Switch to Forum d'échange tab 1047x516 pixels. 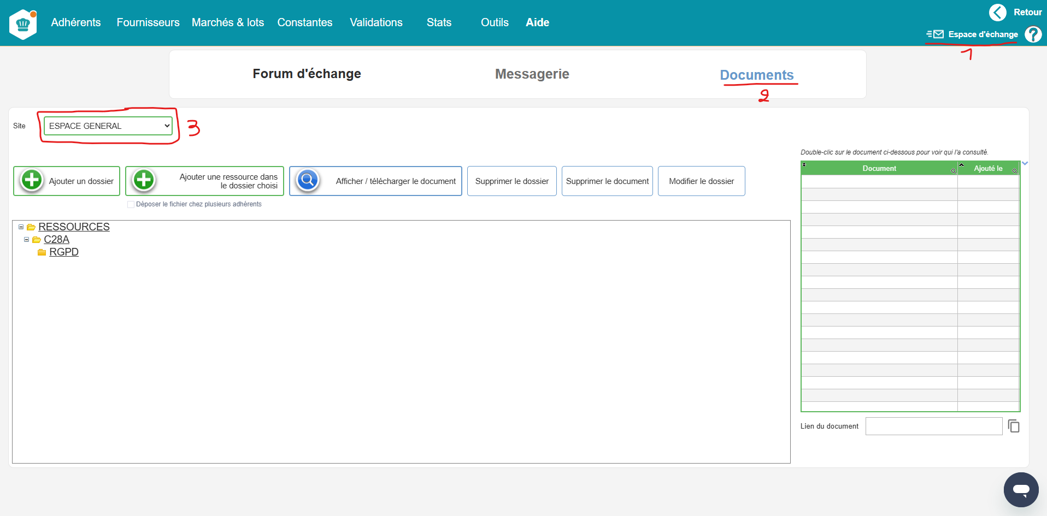coord(307,74)
